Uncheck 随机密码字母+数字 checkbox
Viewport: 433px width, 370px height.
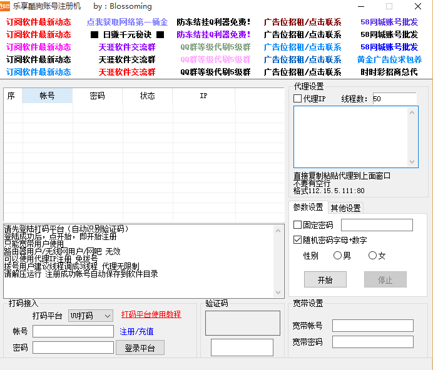(x=298, y=240)
